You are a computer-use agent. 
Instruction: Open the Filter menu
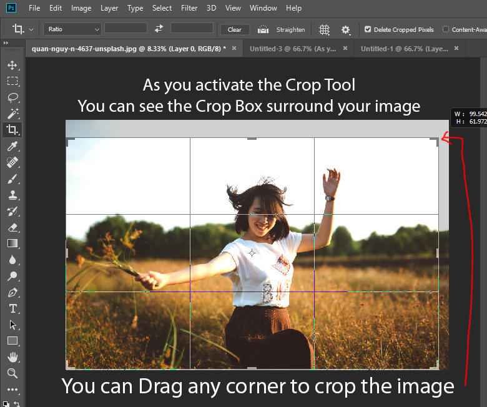pyautogui.click(x=189, y=8)
